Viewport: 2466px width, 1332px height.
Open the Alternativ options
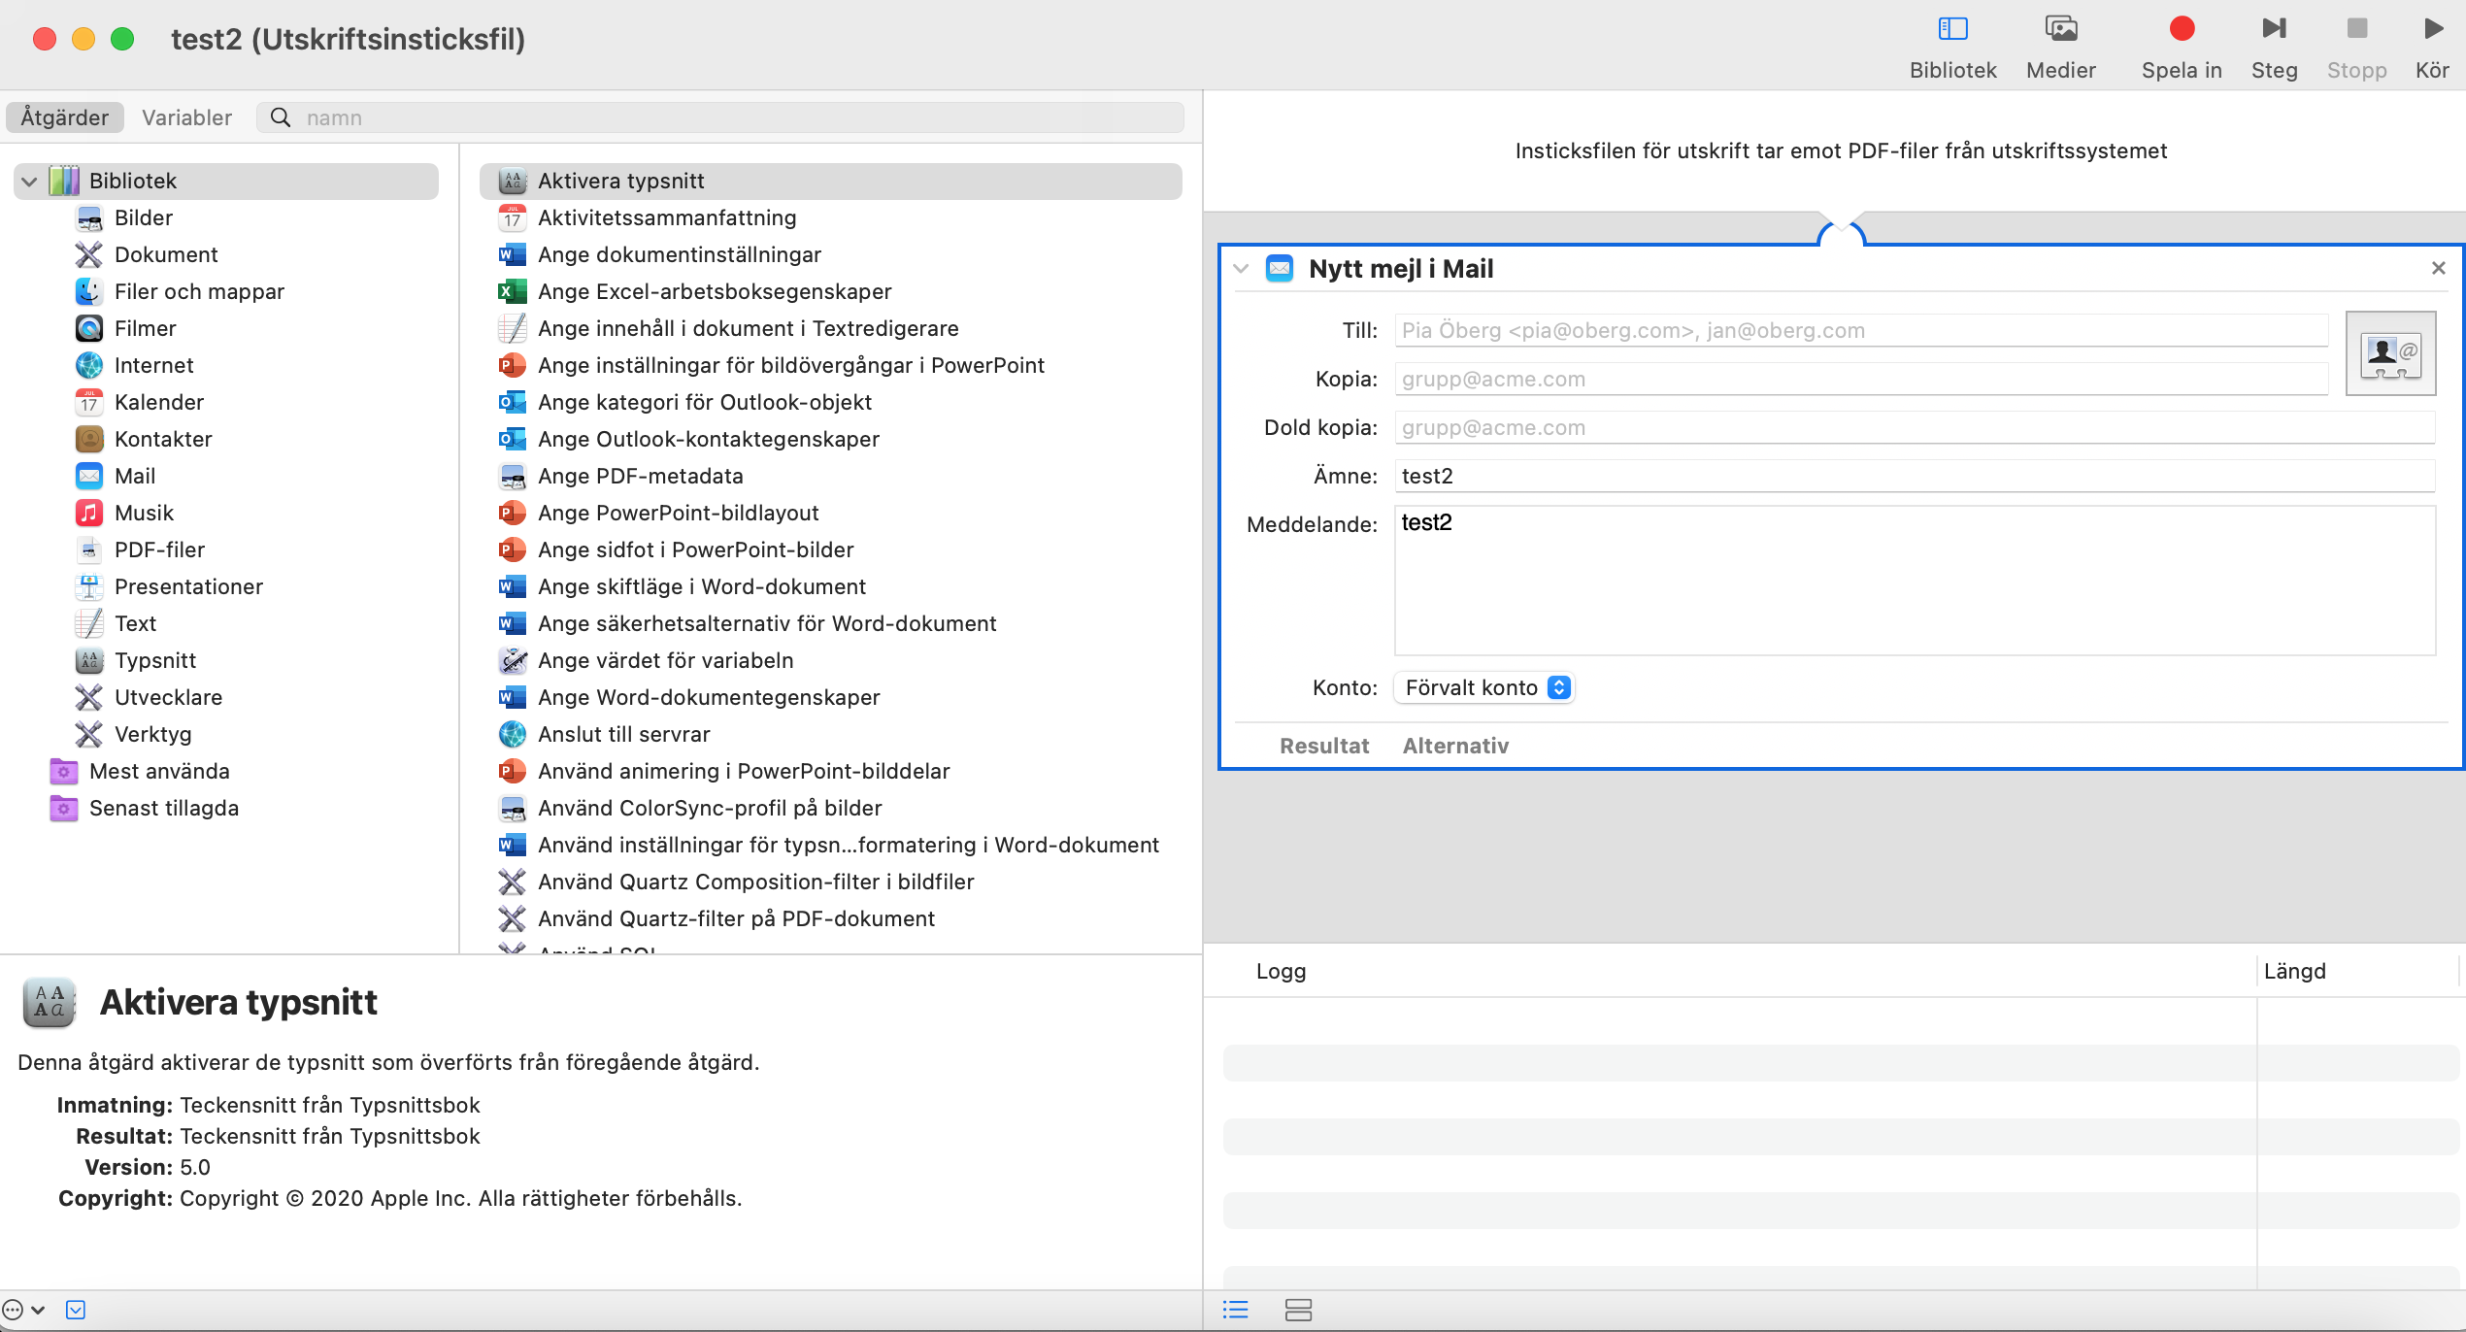pos(1454,746)
